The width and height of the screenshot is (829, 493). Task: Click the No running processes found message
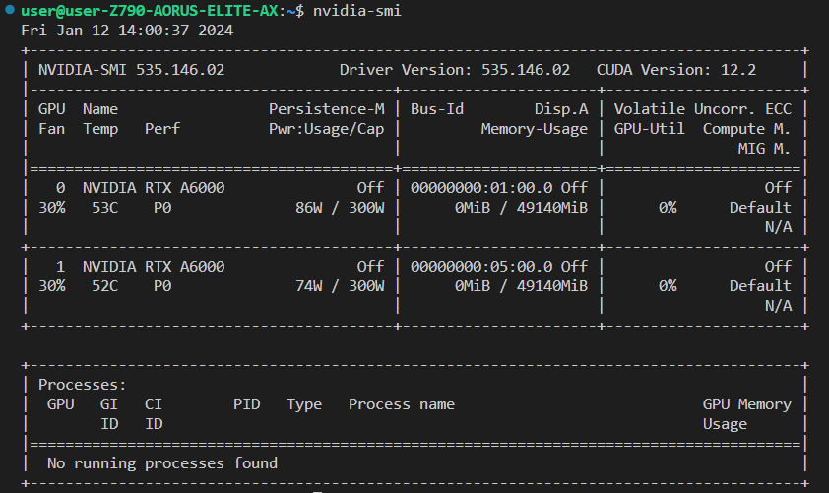(162, 463)
